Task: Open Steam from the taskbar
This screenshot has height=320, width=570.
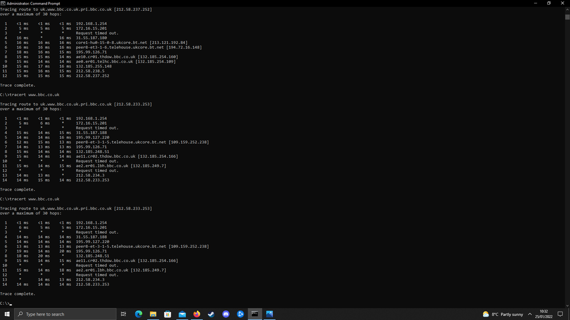Action: tap(211, 314)
